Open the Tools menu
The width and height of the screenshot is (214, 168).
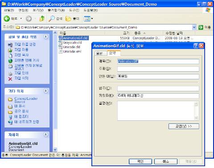pos(74,10)
